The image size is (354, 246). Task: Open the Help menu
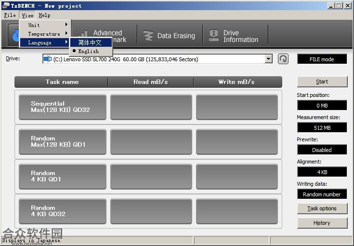44,15
